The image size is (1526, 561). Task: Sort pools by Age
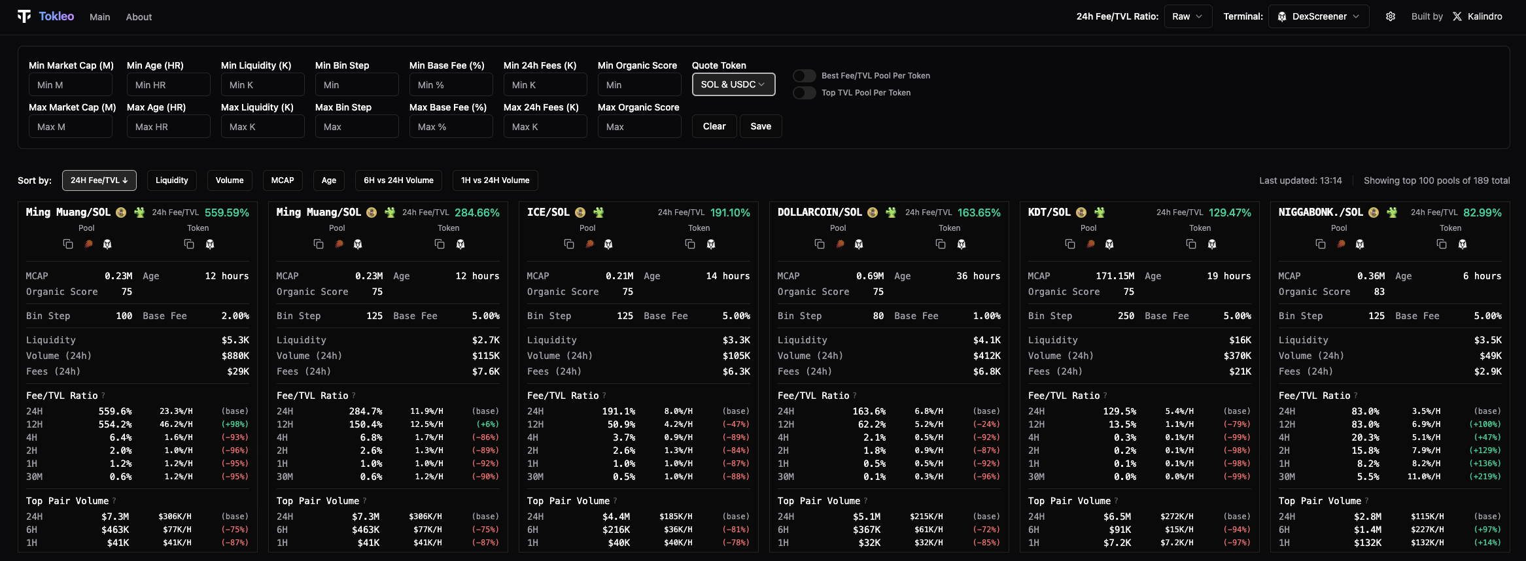(329, 180)
